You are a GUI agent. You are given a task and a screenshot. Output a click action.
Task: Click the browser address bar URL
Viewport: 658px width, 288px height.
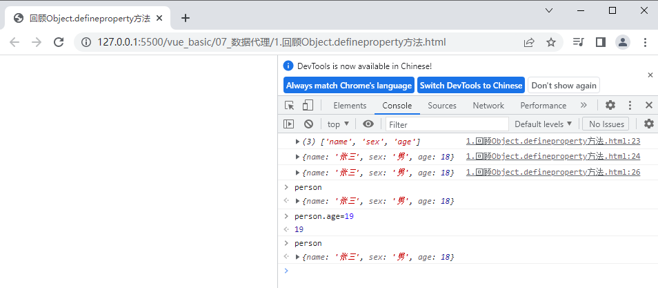pyautogui.click(x=272, y=42)
